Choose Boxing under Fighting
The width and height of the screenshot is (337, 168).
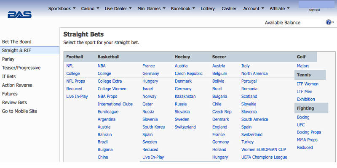pyautogui.click(x=303, y=117)
